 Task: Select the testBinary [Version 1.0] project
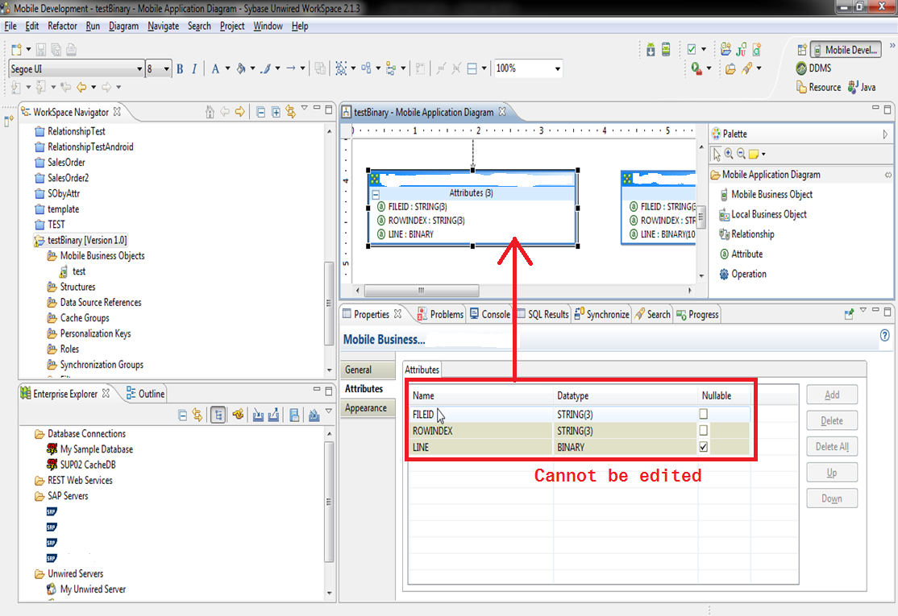click(81, 240)
